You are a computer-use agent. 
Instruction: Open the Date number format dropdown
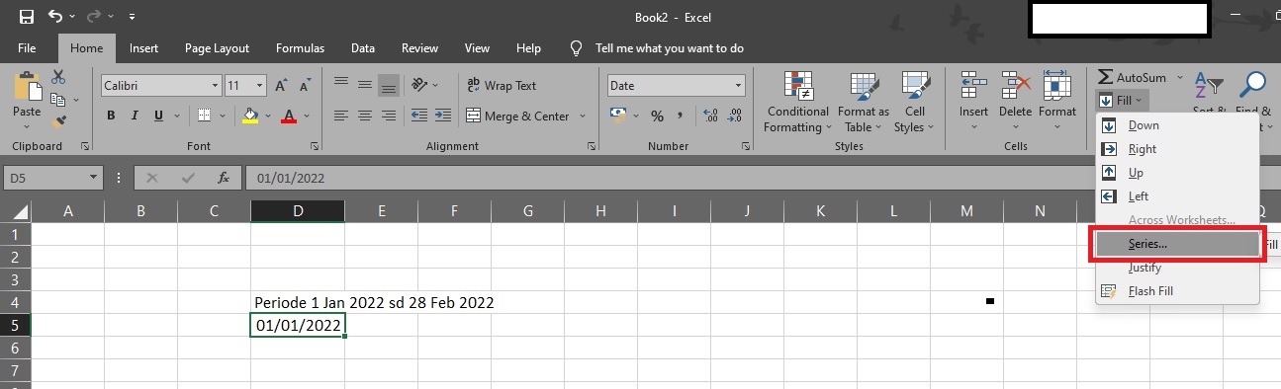pyautogui.click(x=738, y=86)
